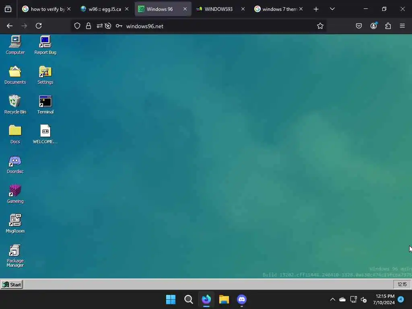Click the saved password key icon
This screenshot has width=412, height=309.
point(119,26)
